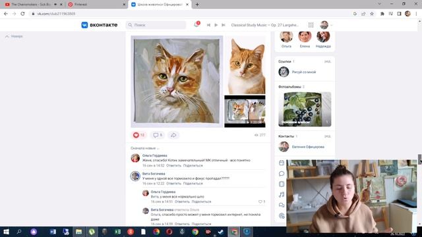Play the cat painting video thumbnail
The width and height of the screenshot is (422, 237).
pyautogui.click(x=245, y=111)
